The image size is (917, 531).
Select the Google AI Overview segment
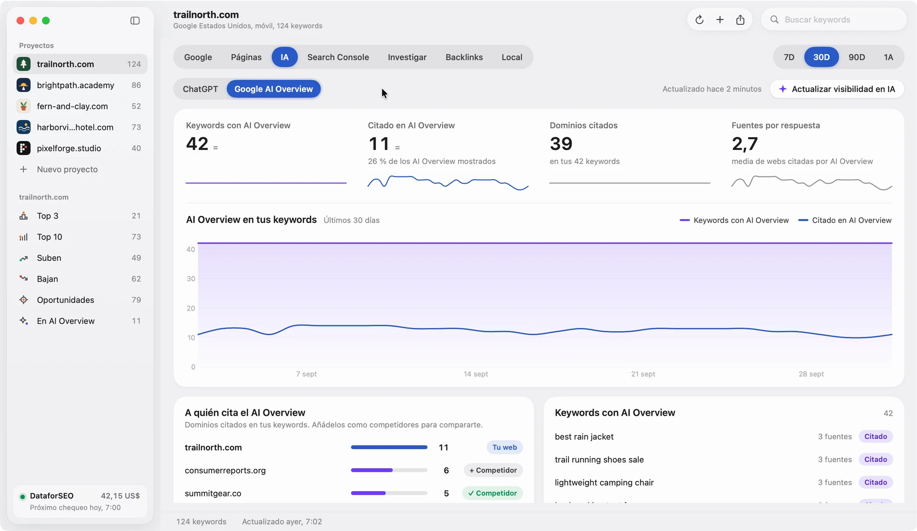(x=273, y=89)
